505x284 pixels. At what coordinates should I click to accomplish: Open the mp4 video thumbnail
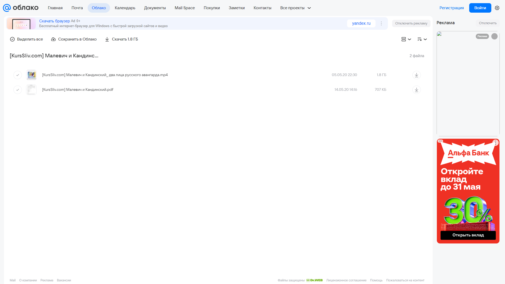tap(31, 75)
